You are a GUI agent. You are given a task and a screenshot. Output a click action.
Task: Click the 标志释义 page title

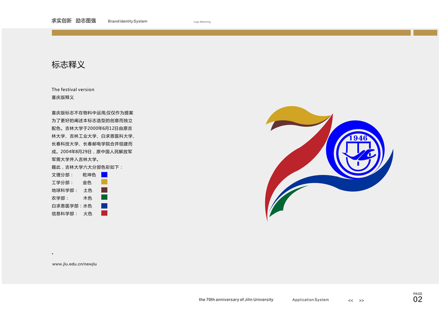pyautogui.click(x=68, y=64)
